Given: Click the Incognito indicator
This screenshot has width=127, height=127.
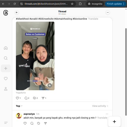Looking at the screenshot, I should (x=95, y=4).
